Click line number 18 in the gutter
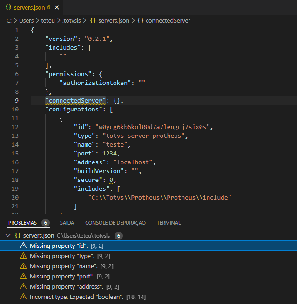 coord(15,180)
